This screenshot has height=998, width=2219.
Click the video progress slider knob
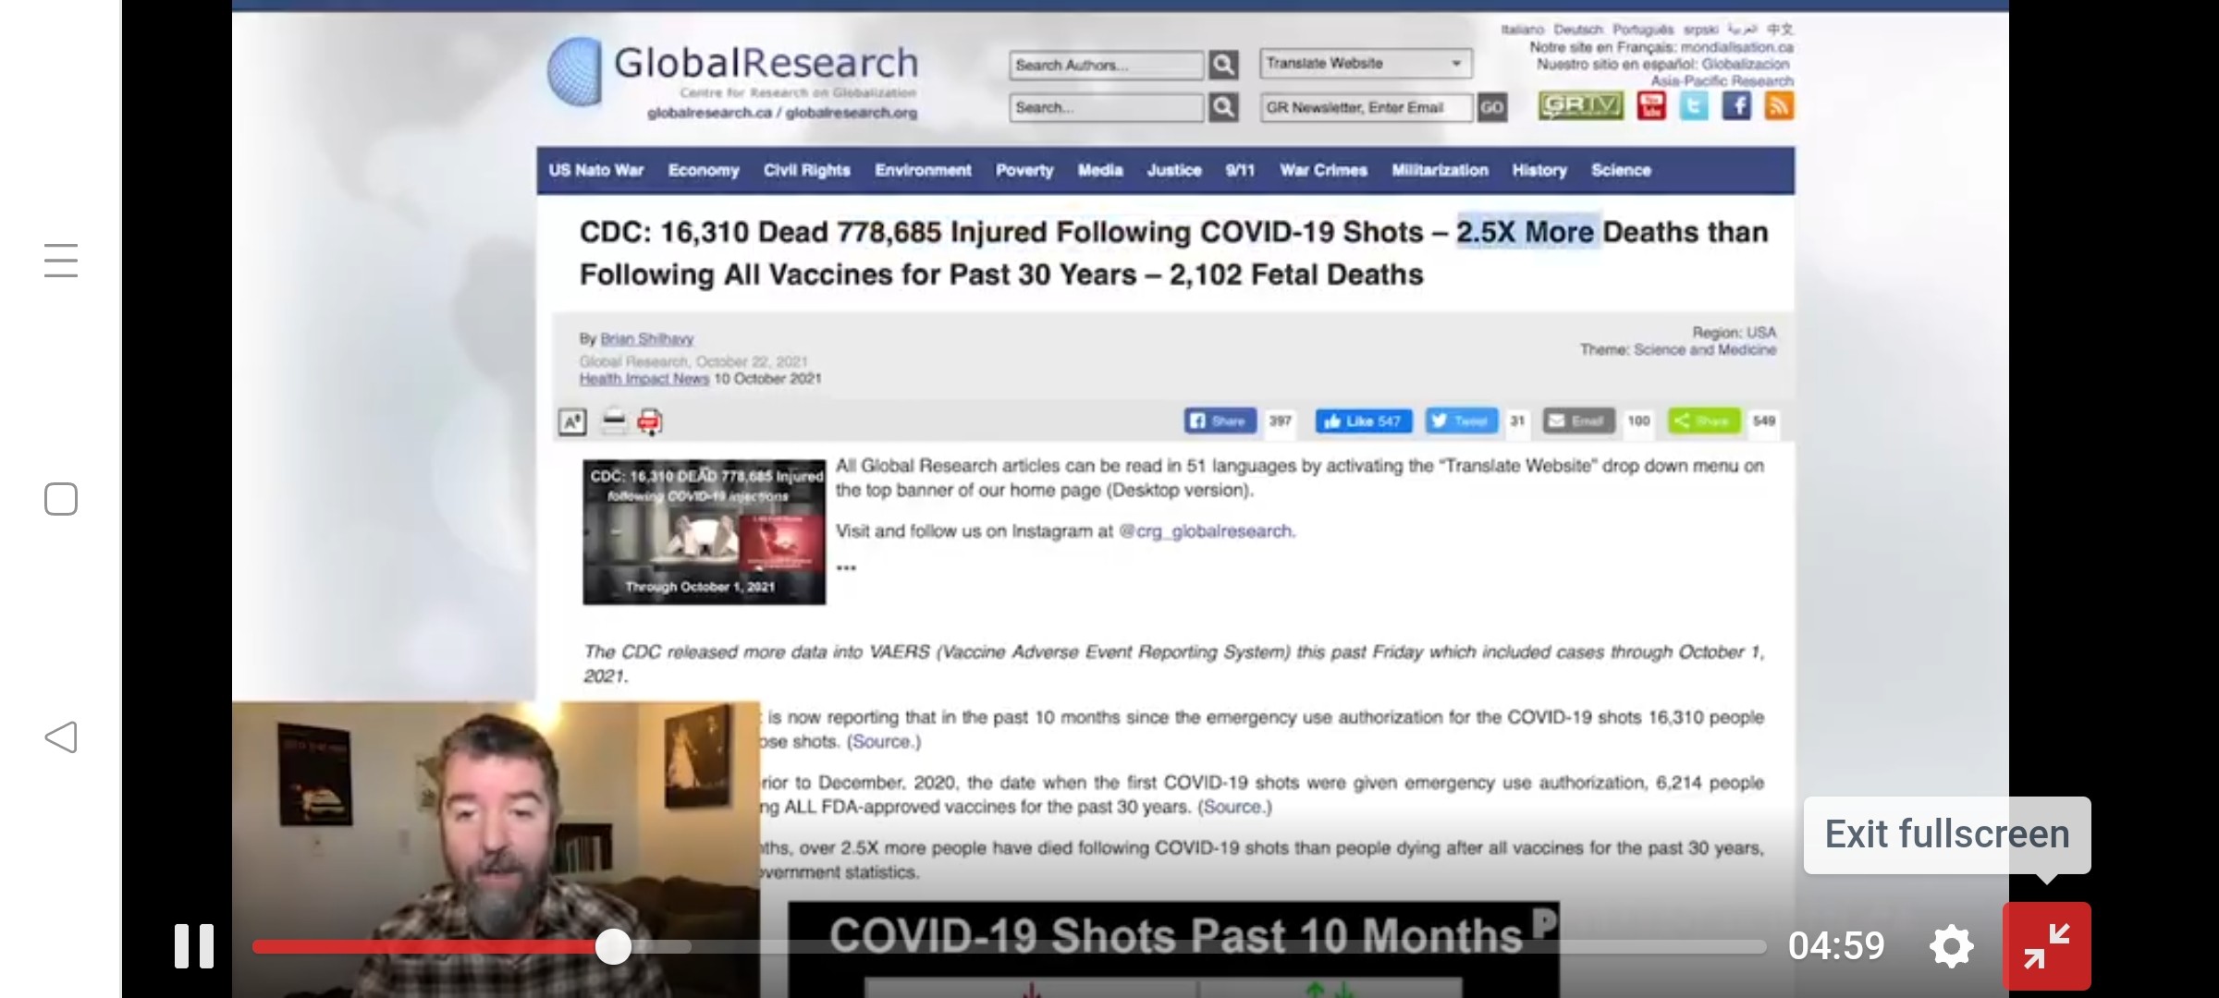point(613,947)
